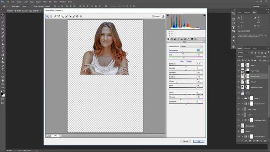The image size is (270, 152).
Task: Open the Window menu
Action: click(62, 2)
